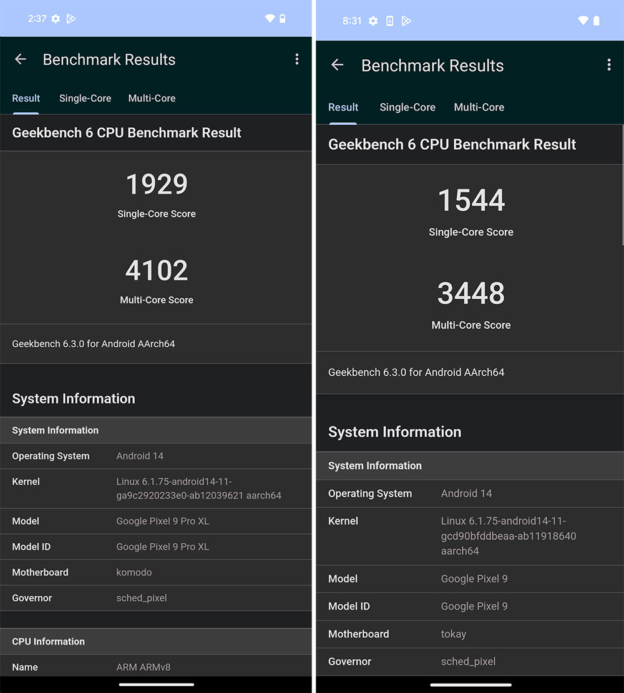Tap right phone's home gesture bar
624x693 pixels.
pyautogui.click(x=470, y=685)
